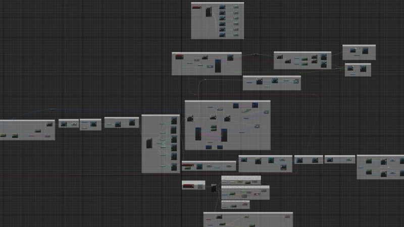Viewport: 404px width, 227px height.
Task: Select the red event node in the topmost comment box
Action: [196, 7]
